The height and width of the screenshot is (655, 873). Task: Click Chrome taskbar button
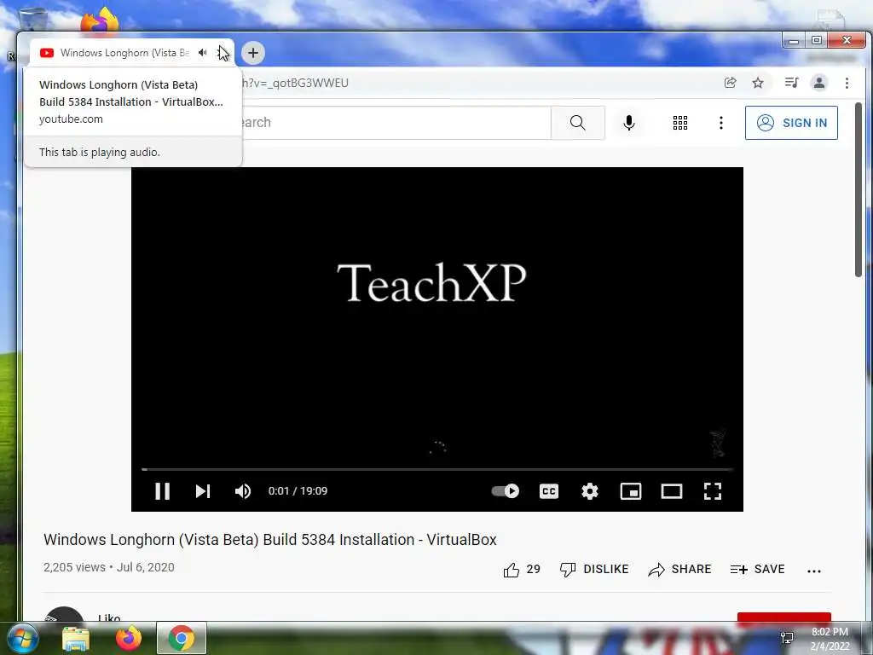(182, 639)
